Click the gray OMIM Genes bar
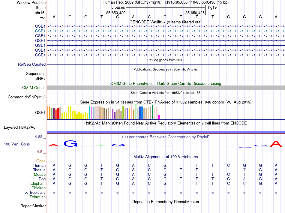Image resolution: width=285 pixels, height=213 pixels. point(166,88)
